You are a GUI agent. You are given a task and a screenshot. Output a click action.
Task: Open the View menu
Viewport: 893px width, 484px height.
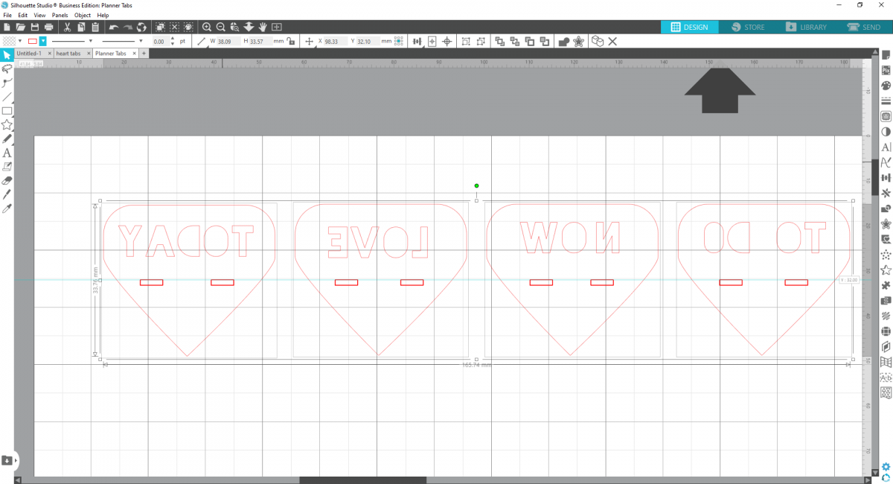tap(39, 15)
